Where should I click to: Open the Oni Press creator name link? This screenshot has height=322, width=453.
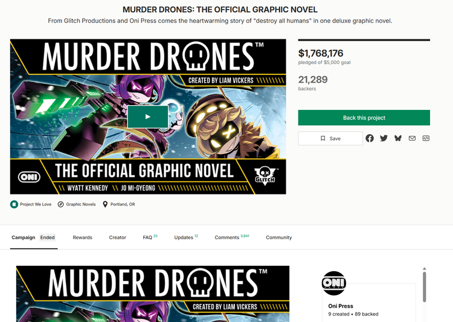click(x=341, y=306)
